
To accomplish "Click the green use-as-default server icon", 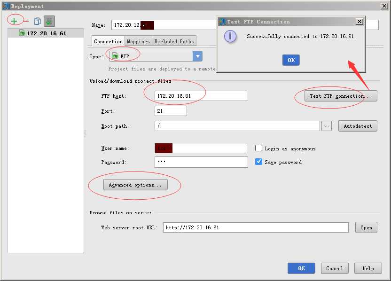I will click(x=49, y=21).
